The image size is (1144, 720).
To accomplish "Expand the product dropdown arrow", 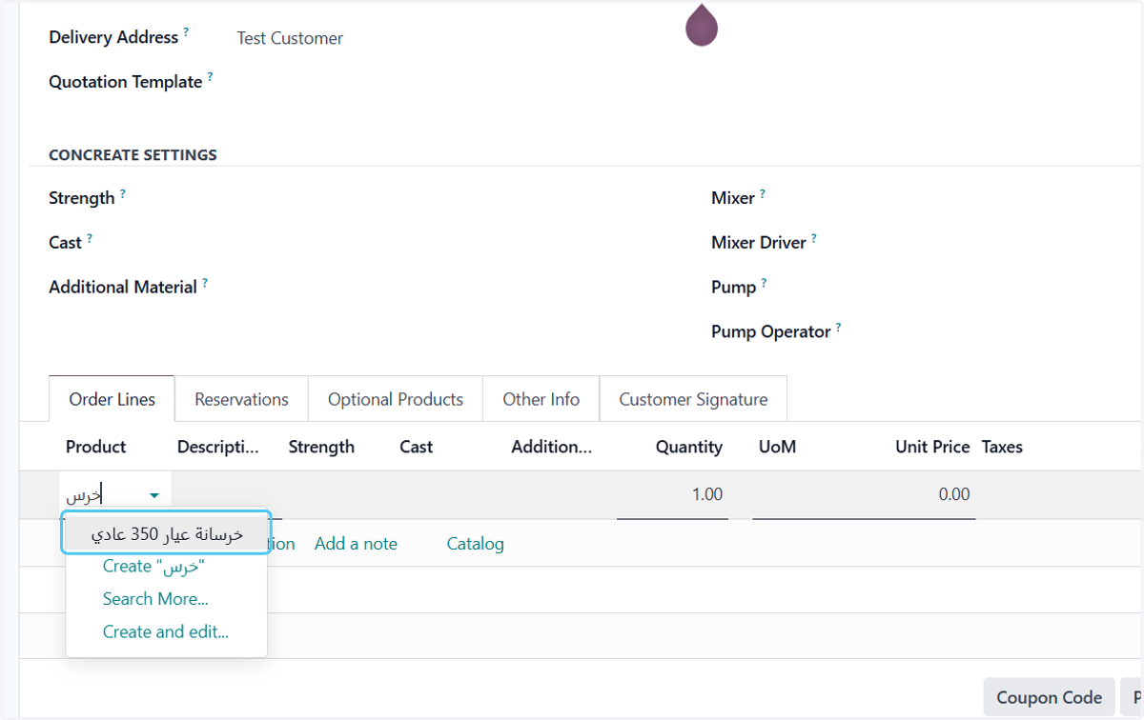I will 154,495.
